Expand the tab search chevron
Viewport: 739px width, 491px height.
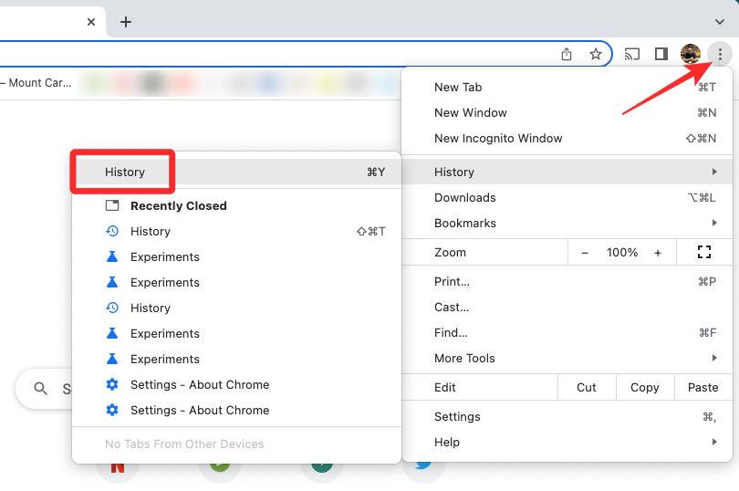pyautogui.click(x=720, y=22)
